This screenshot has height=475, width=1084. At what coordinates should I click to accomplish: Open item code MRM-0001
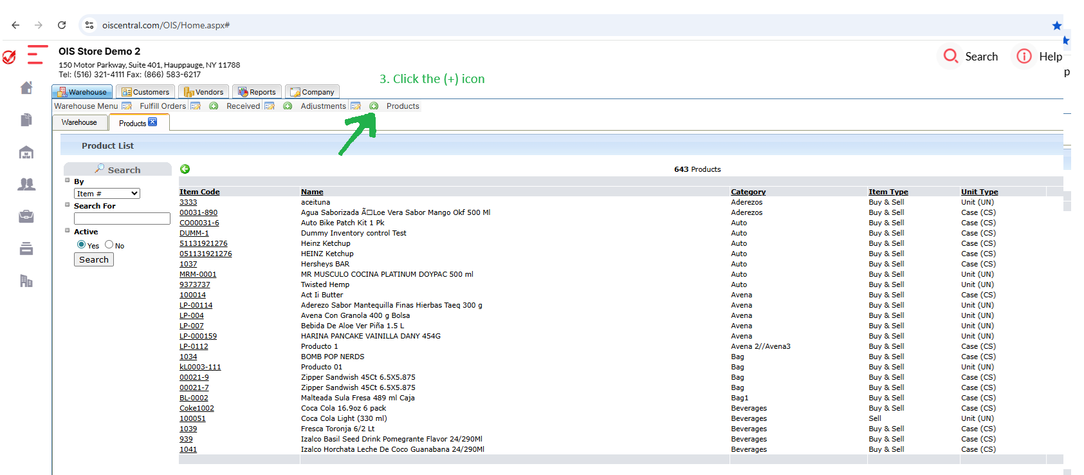pyautogui.click(x=198, y=274)
